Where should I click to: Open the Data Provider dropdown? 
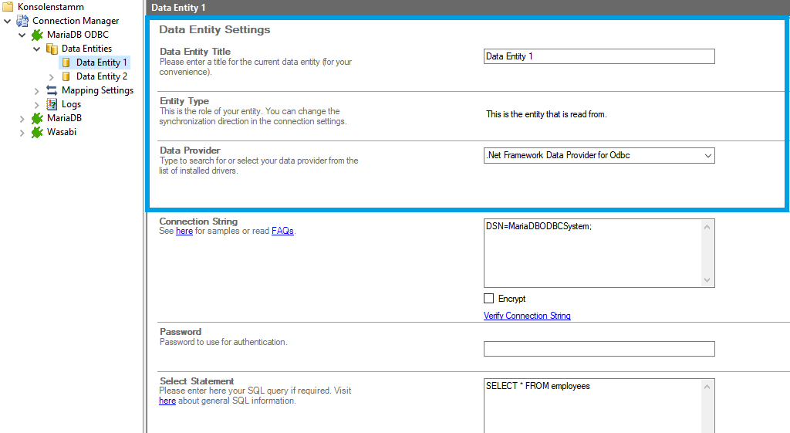[708, 156]
